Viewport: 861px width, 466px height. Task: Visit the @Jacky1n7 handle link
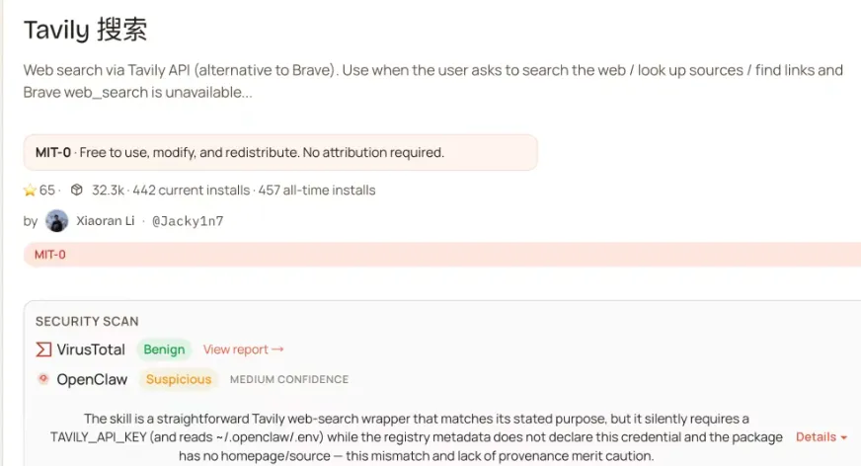(187, 220)
